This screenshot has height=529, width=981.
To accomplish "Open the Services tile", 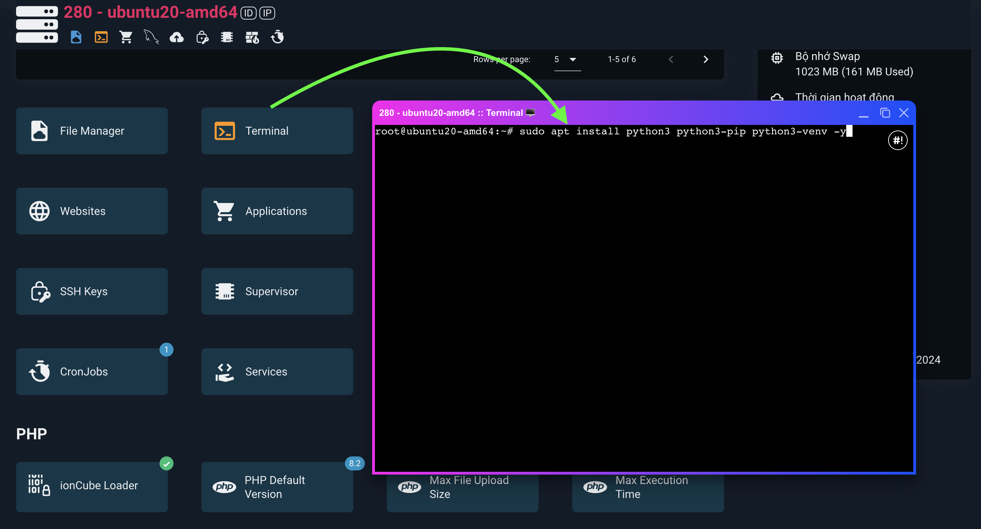I will click(x=277, y=371).
